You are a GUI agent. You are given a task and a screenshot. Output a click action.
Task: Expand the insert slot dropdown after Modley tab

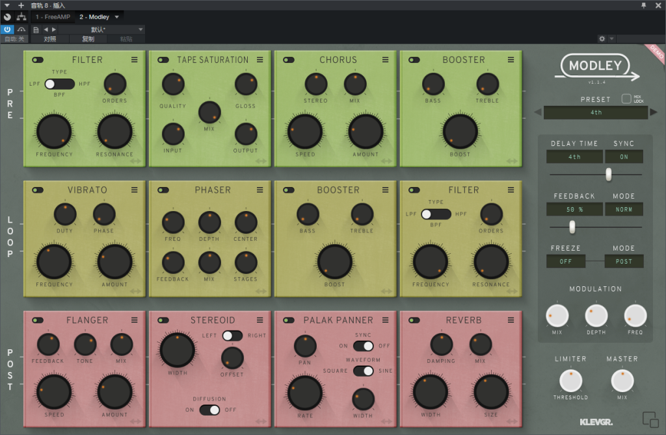117,17
